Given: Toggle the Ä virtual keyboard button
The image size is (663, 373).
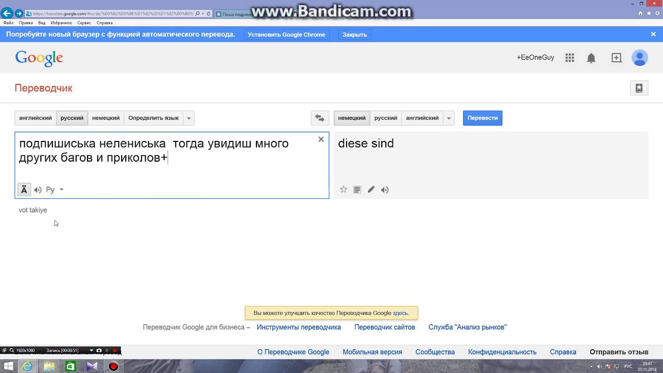Looking at the screenshot, I should click(x=24, y=190).
